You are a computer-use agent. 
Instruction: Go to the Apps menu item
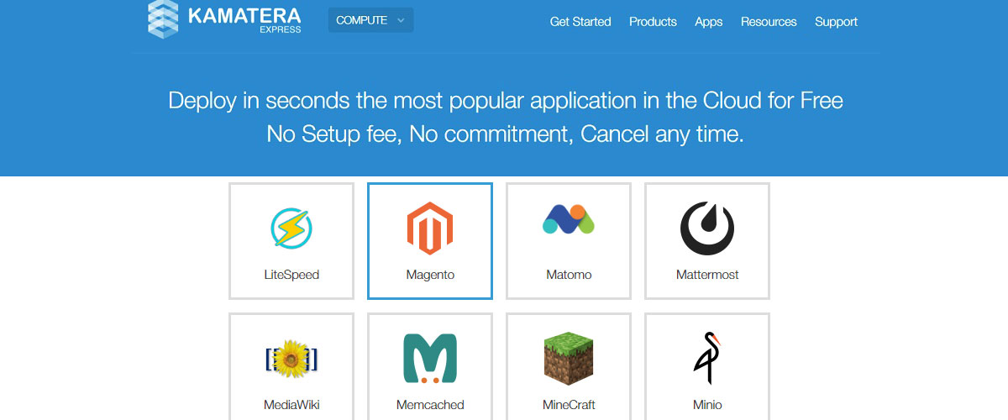pyautogui.click(x=709, y=22)
